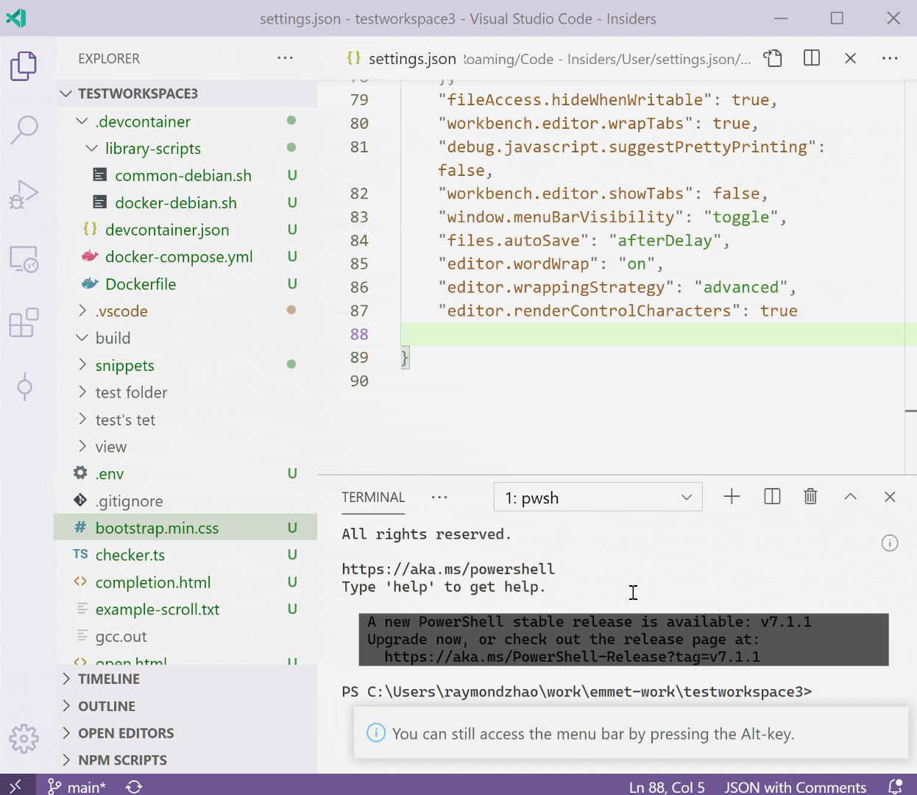Click "files.autoSave" setting key text

pos(514,240)
